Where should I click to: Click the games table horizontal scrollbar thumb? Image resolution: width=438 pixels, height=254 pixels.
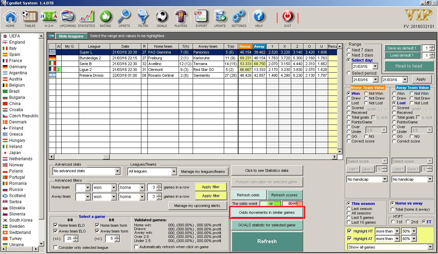click(x=106, y=156)
